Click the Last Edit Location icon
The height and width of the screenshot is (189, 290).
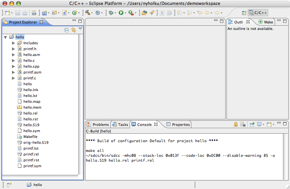pos(200,13)
